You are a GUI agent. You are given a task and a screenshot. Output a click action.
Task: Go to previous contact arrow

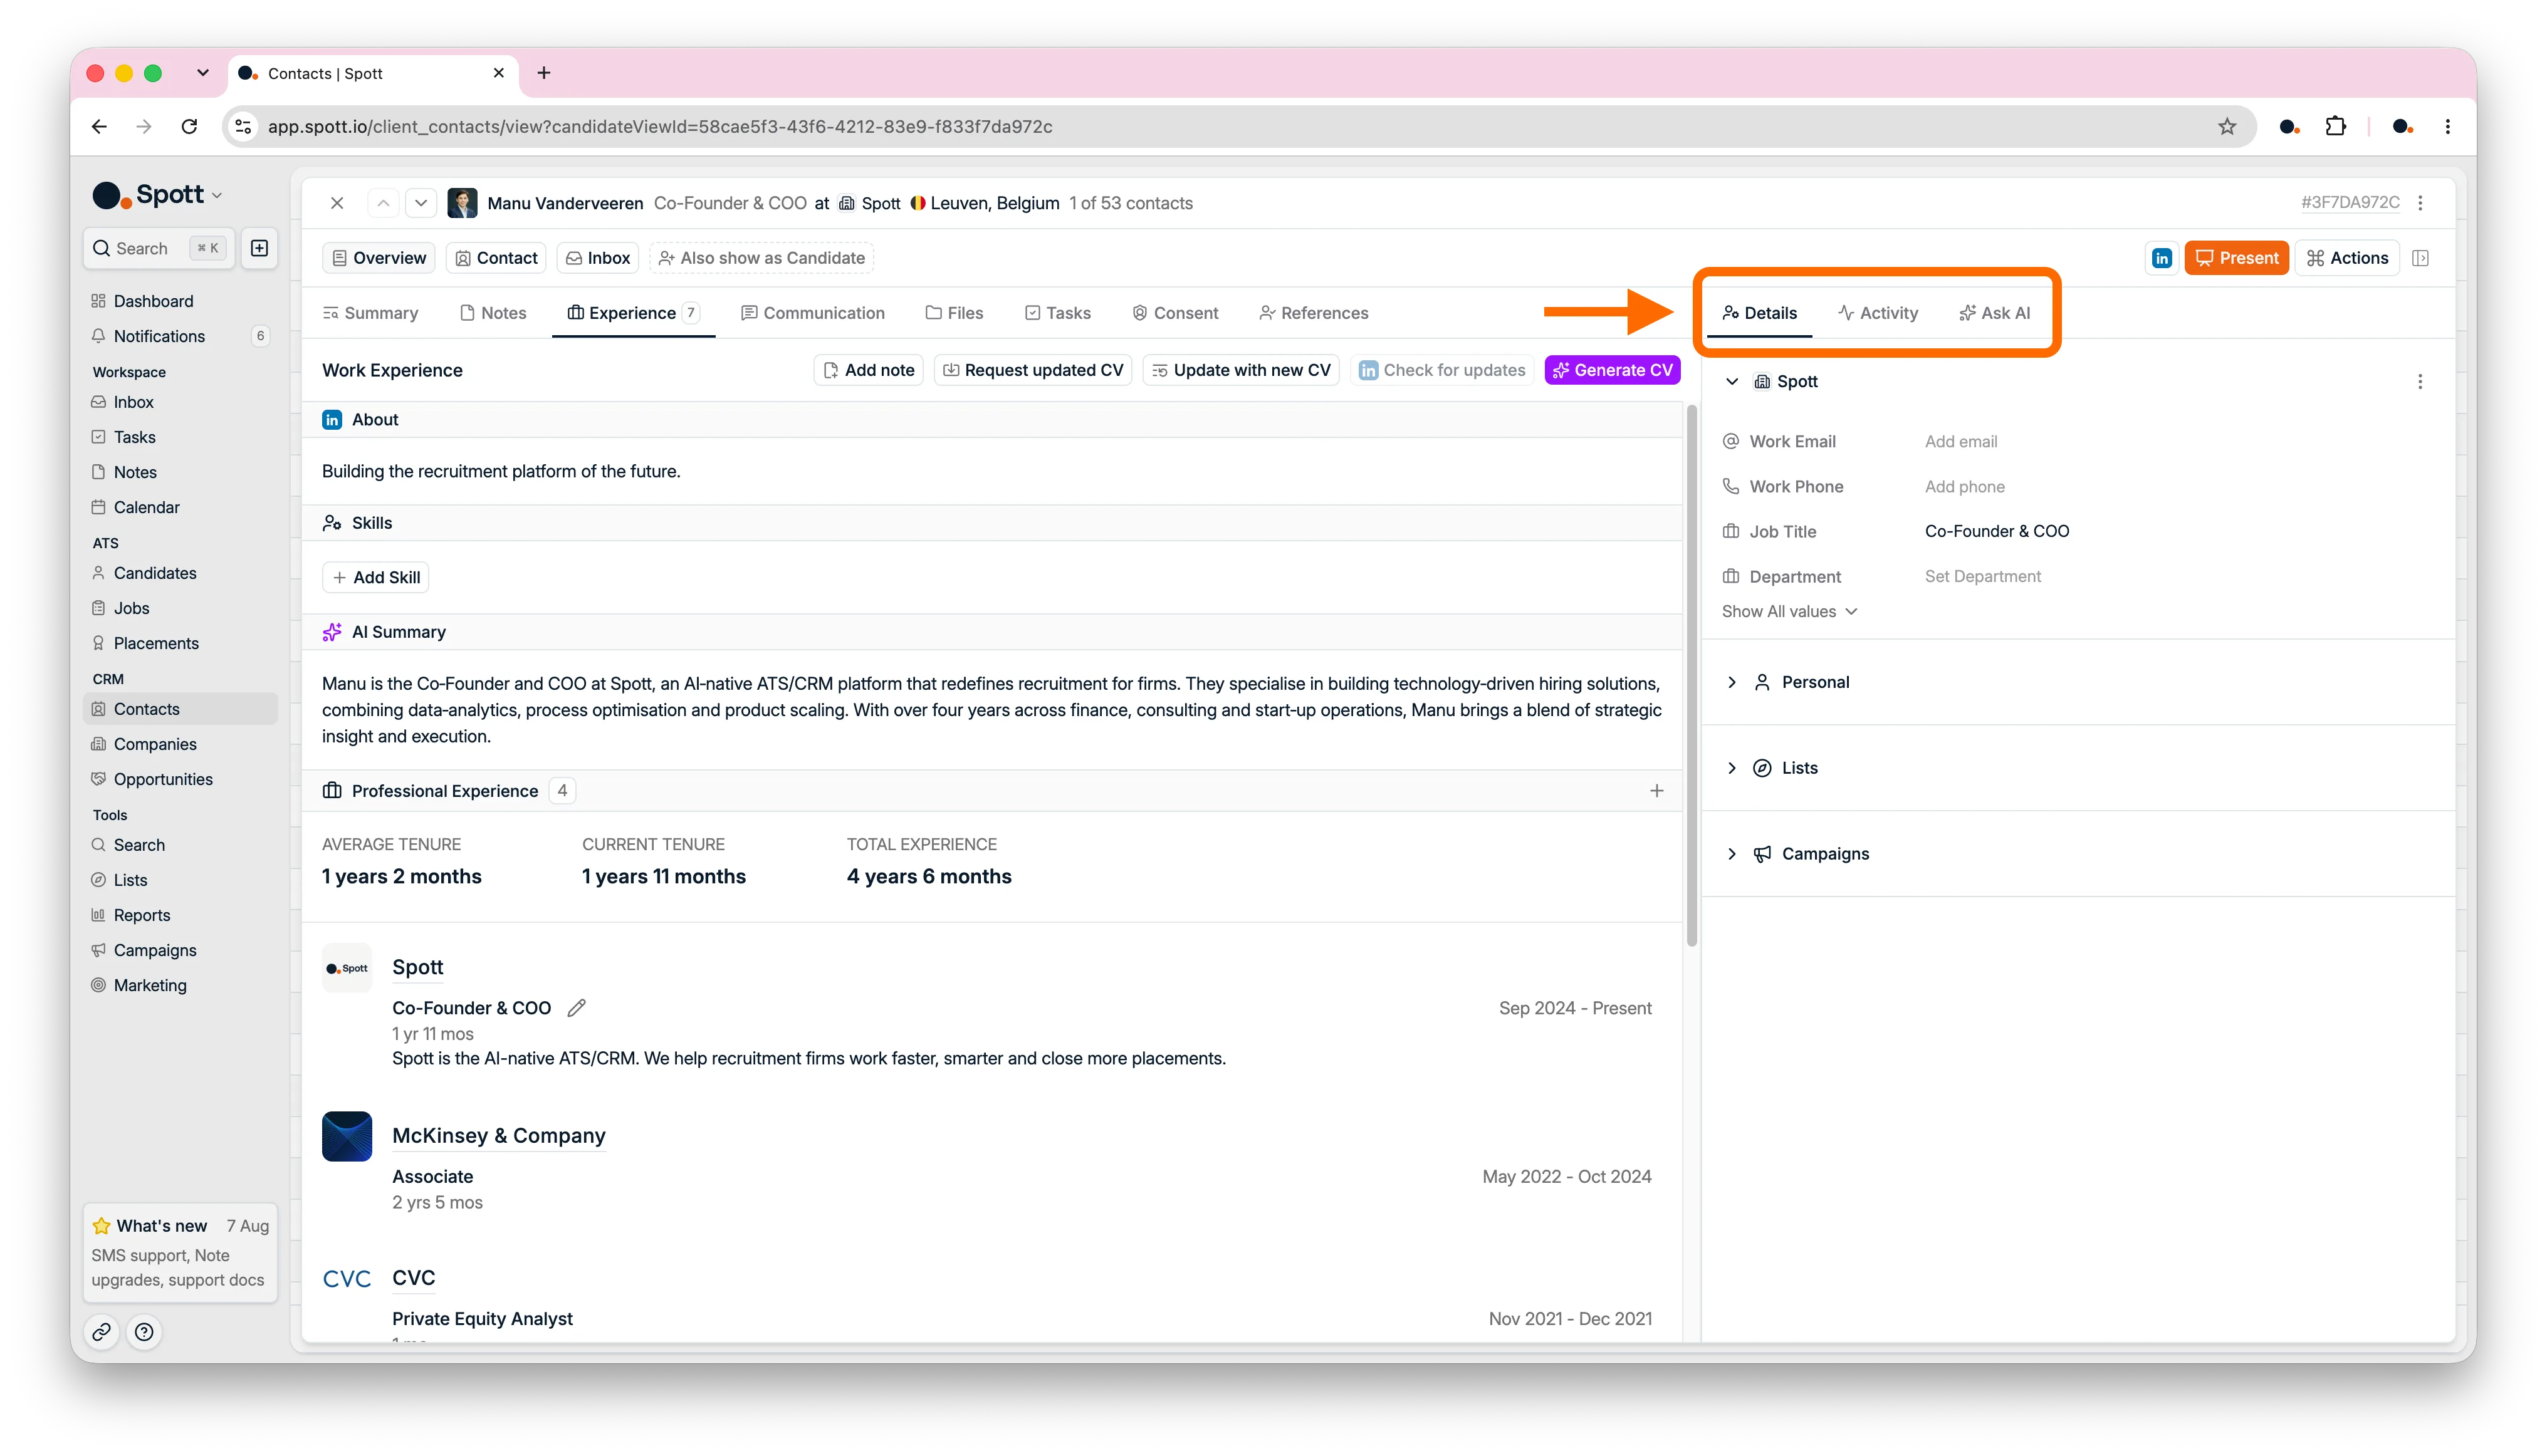pos(383,203)
